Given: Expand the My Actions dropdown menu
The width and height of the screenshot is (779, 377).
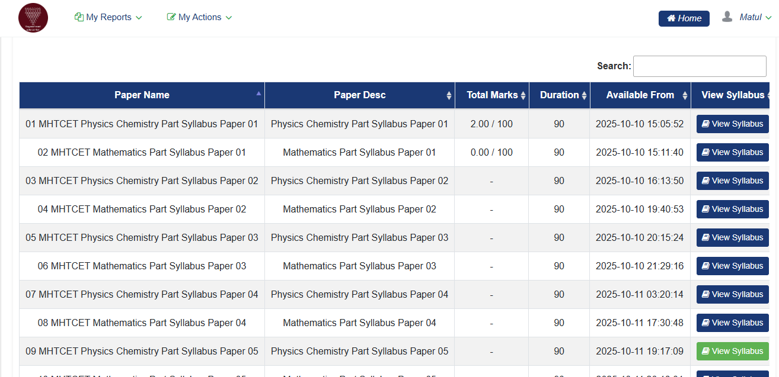Looking at the screenshot, I should tap(200, 17).
